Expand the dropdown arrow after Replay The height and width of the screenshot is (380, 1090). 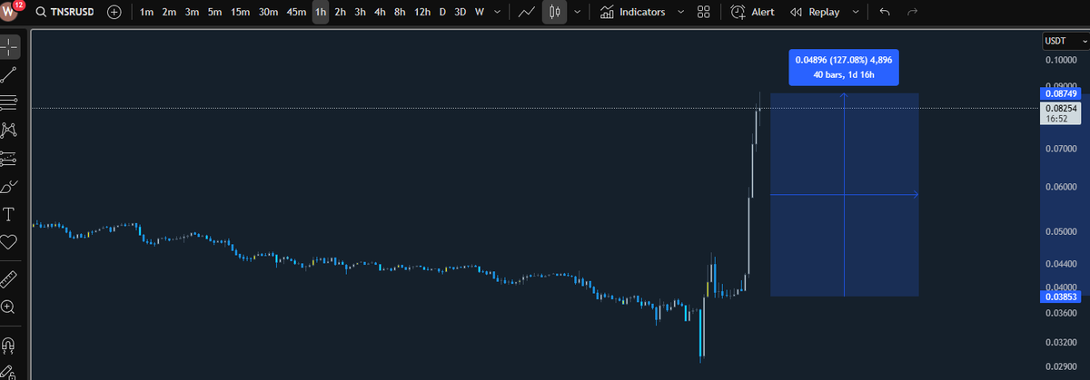857,13
